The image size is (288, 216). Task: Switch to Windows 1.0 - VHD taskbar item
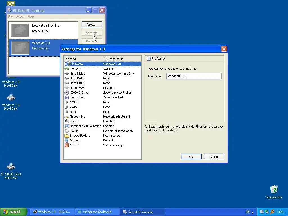coord(52,212)
